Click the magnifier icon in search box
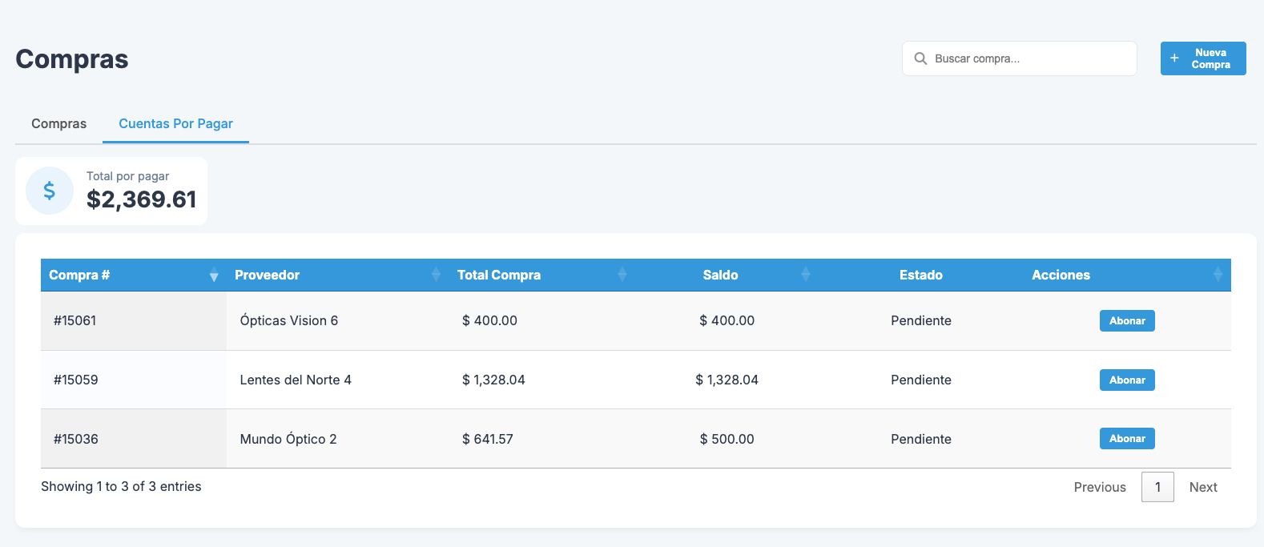 pos(920,58)
